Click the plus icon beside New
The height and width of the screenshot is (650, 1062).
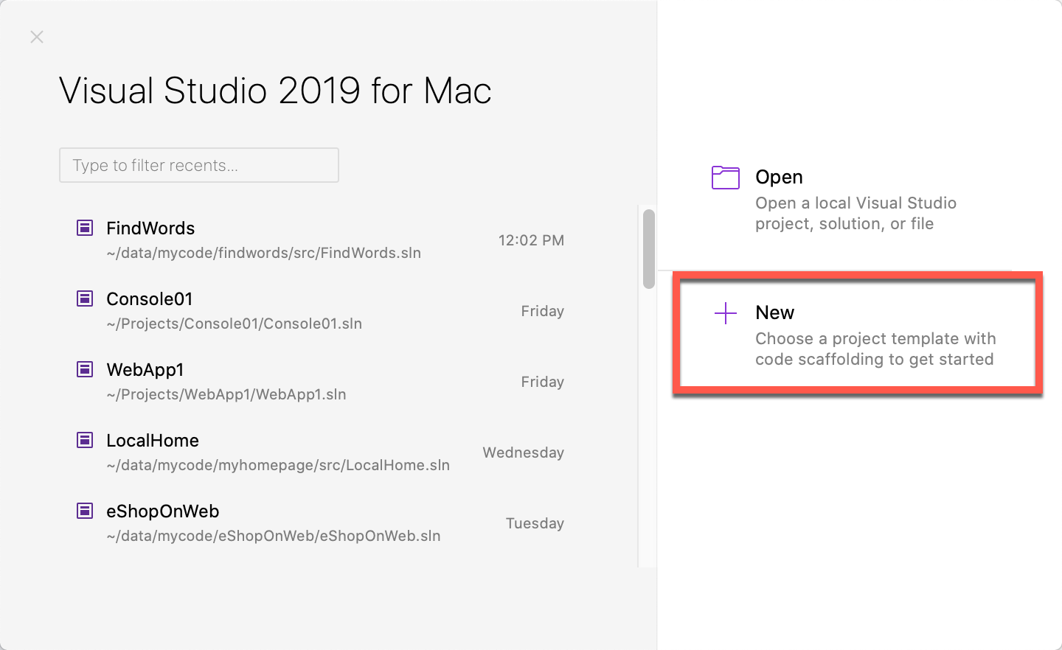pos(726,312)
